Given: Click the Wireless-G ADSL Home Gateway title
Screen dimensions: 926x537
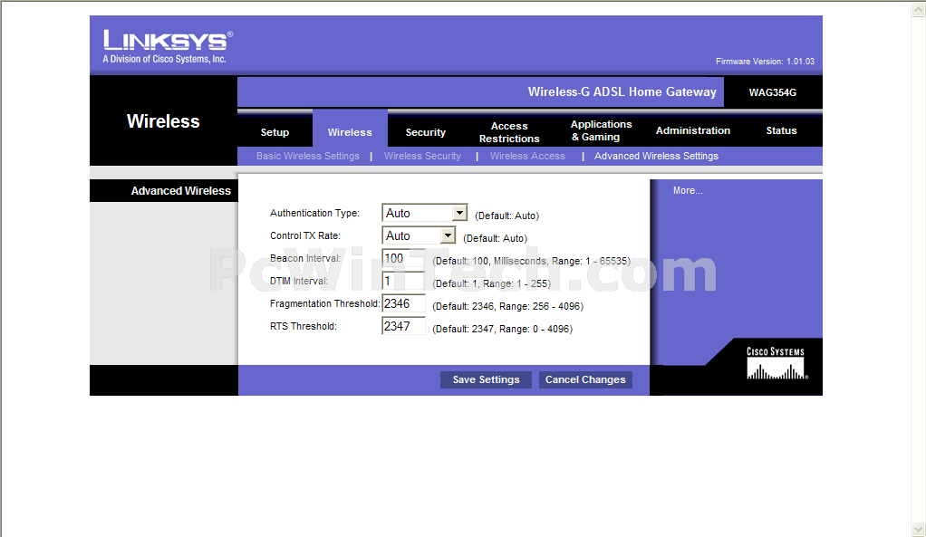Looking at the screenshot, I should [622, 92].
